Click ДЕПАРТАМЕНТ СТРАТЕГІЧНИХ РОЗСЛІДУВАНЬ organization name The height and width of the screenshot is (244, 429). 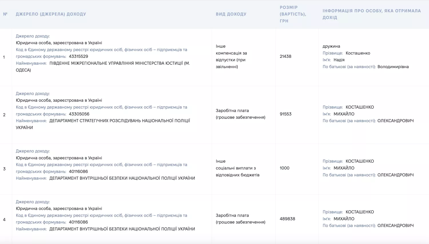tap(103, 124)
